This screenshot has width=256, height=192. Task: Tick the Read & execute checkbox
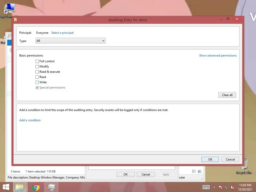tap(37, 72)
